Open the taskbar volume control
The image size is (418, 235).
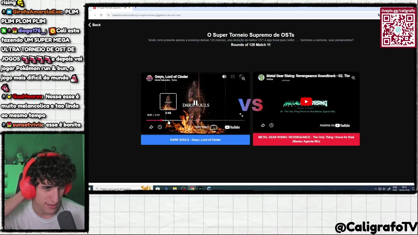[x=384, y=189]
